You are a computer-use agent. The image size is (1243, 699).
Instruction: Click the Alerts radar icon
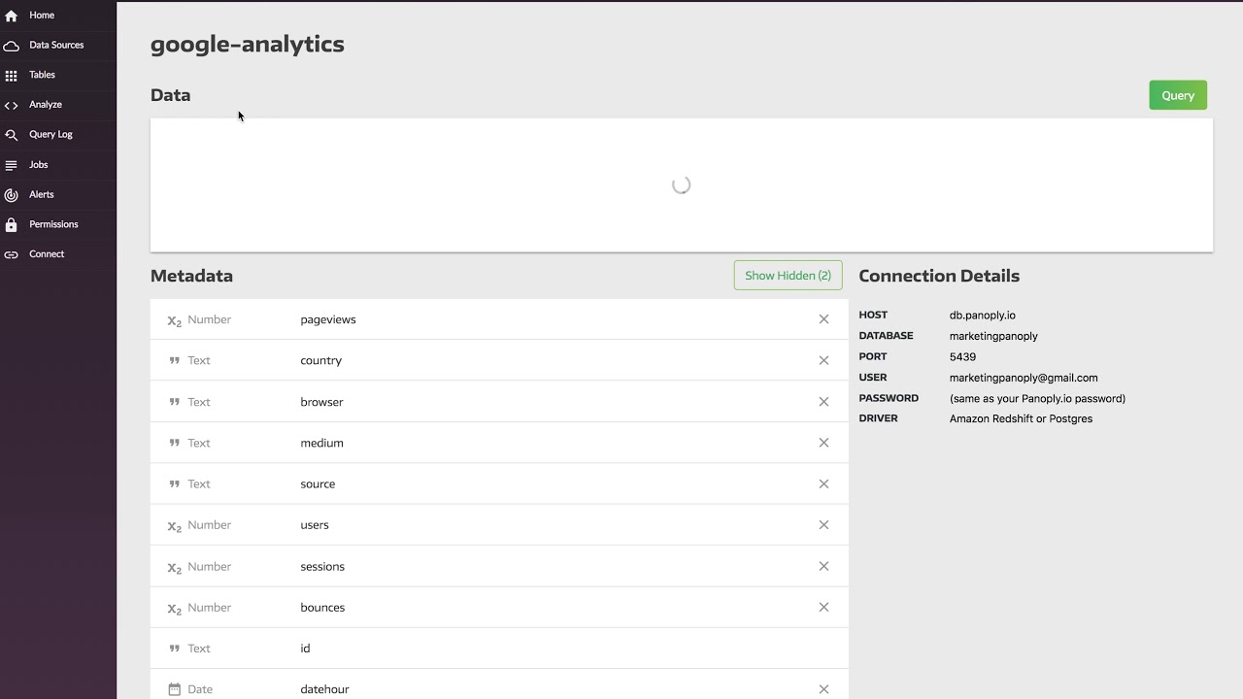11,195
